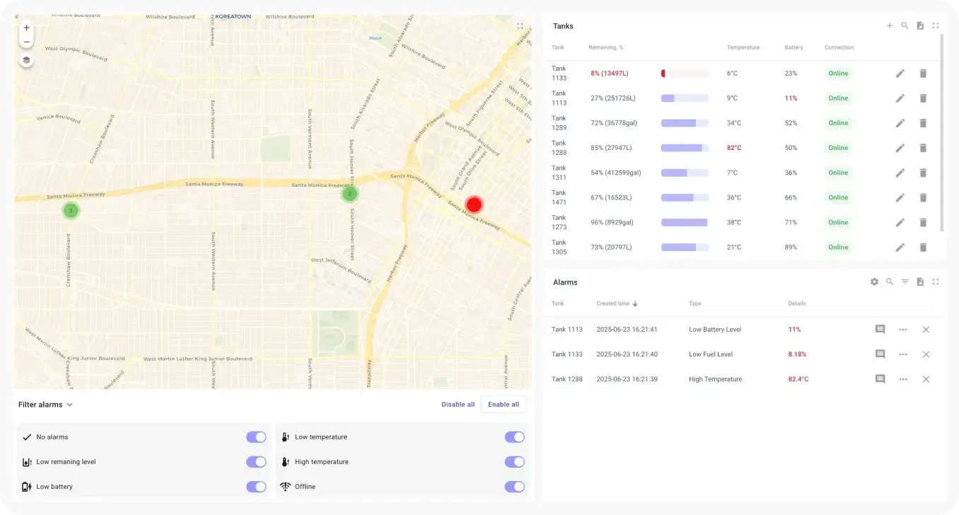This screenshot has height=515, width=959.
Task: Collapse the Filter alarms section
Action: click(x=46, y=405)
